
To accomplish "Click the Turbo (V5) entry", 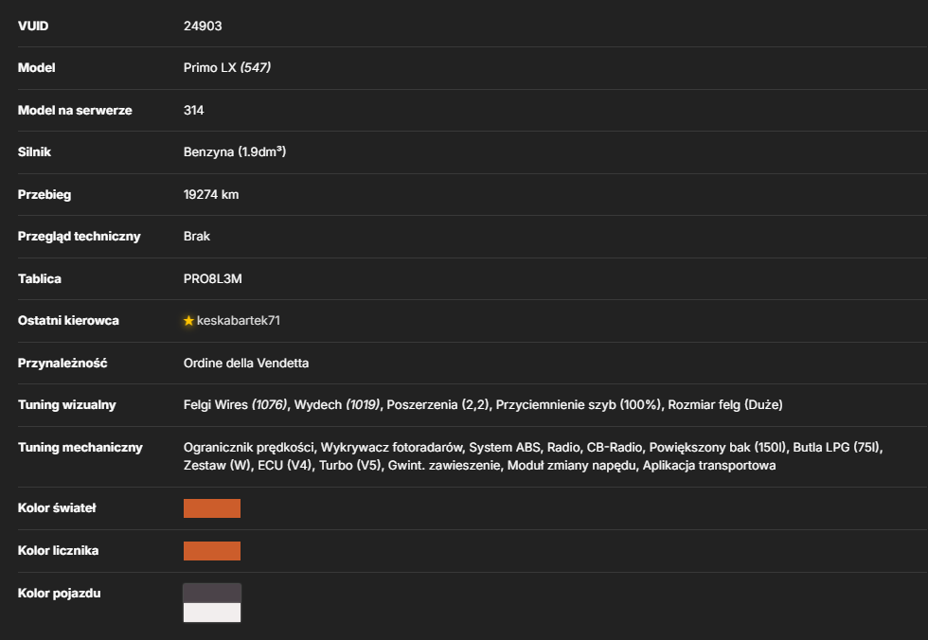I will (x=350, y=466).
